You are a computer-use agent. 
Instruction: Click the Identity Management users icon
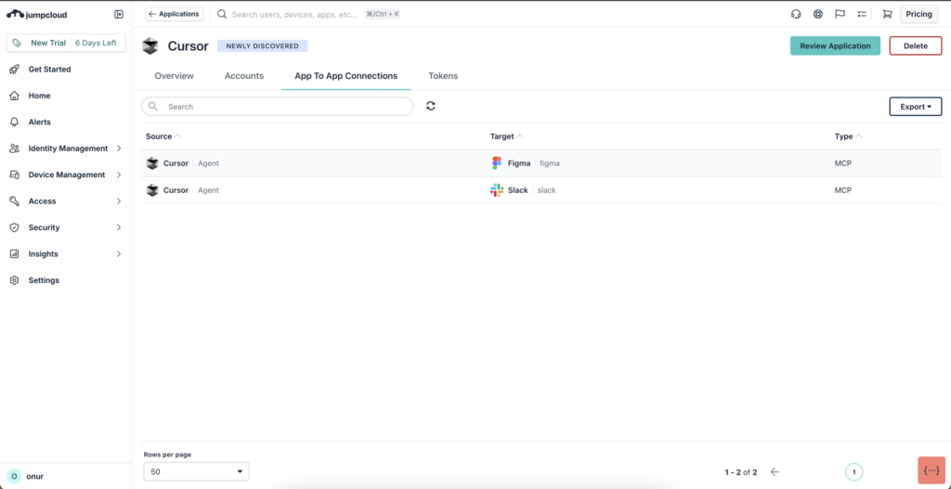coord(15,148)
